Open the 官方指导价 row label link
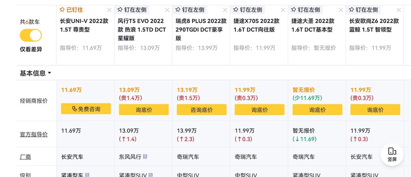This screenshot has width=411, height=177. [x=34, y=134]
